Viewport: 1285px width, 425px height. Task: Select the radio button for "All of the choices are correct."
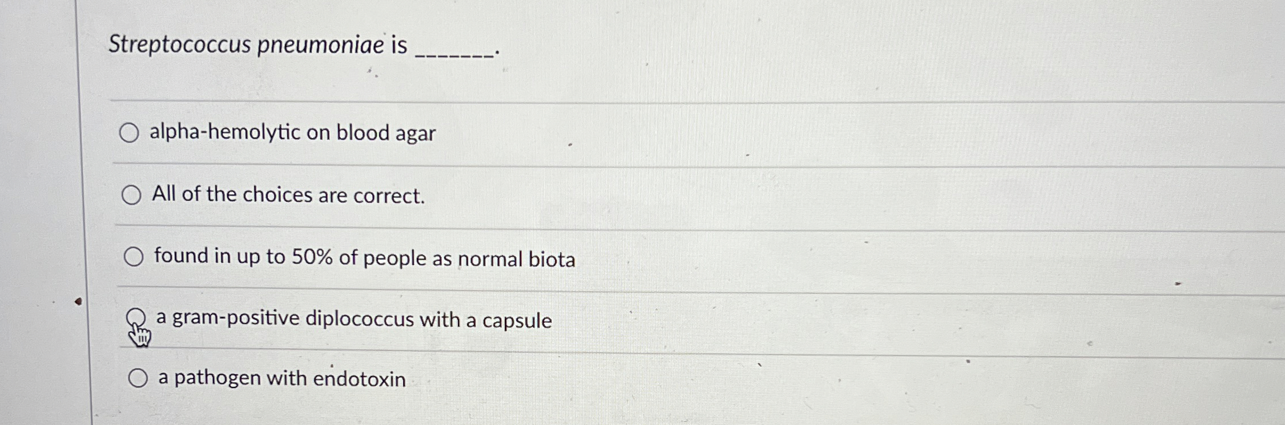pos(132,194)
